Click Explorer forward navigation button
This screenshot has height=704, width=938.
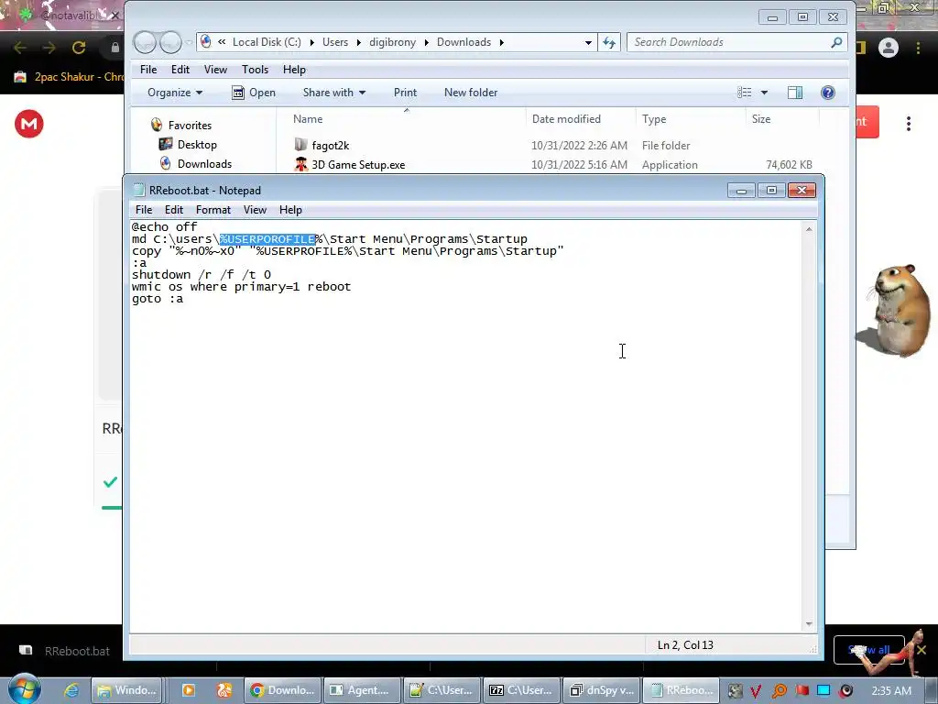point(170,42)
